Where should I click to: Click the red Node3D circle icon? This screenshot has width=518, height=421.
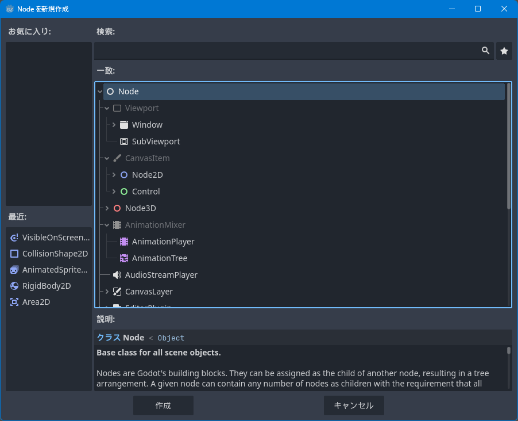[x=117, y=208]
